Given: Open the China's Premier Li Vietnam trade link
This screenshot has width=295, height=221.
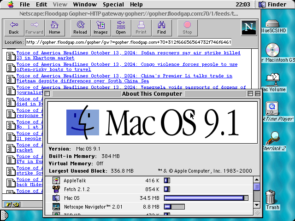Looking at the screenshot, I should pos(124,78).
